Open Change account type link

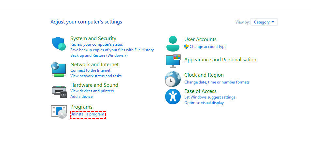(x=208, y=47)
